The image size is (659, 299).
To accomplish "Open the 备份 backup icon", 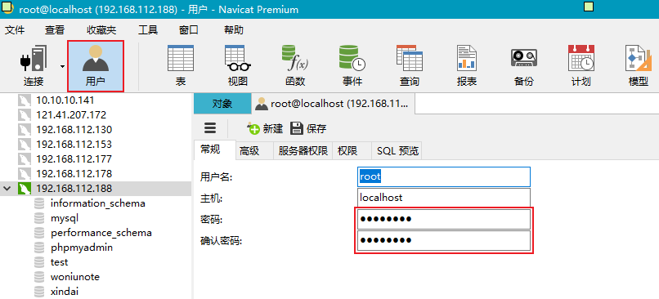I will 523,65.
